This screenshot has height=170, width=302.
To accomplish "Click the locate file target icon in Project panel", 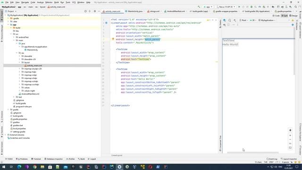I will click(x=85, y=11).
